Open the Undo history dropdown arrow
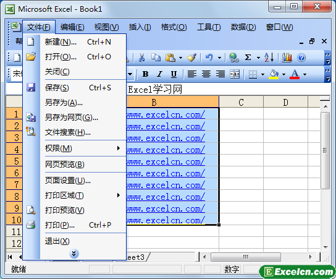Viewport: 336px width, 279px height. tap(219, 58)
